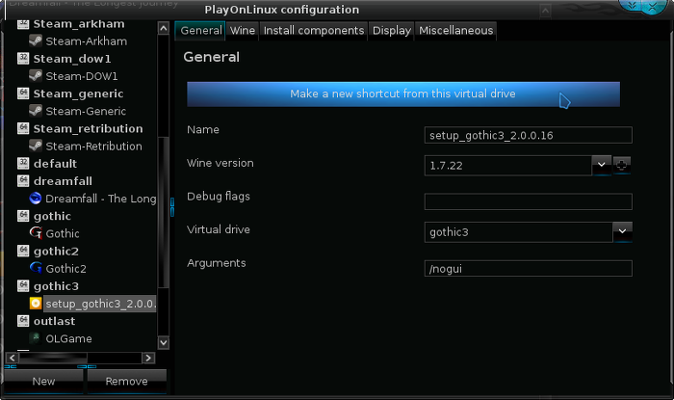The height and width of the screenshot is (400, 674).
Task: Click the scroll left arrow under the list
Action: (12, 358)
